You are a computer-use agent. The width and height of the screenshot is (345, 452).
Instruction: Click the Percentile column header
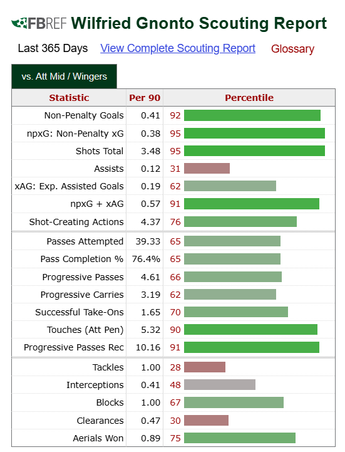(249, 98)
